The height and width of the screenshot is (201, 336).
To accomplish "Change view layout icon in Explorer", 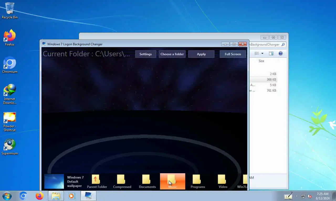I will [256, 53].
